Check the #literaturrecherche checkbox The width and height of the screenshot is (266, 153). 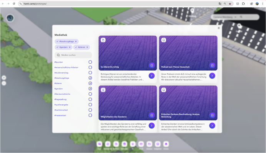point(90,94)
